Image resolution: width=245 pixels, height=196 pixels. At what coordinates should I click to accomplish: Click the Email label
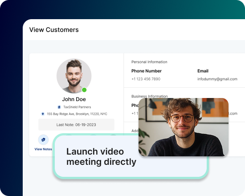click(203, 71)
